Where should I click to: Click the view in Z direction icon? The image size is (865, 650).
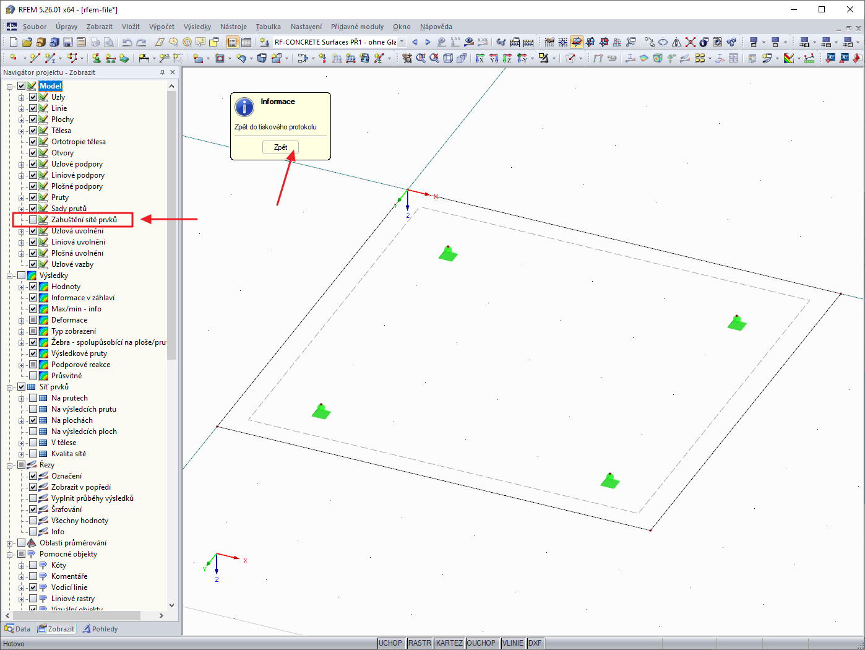(507, 58)
